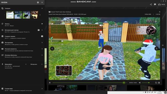This screenshot has width=167, height=94.
Task: Close the NVIDIA overlay panel
Action: (x=42, y=2)
